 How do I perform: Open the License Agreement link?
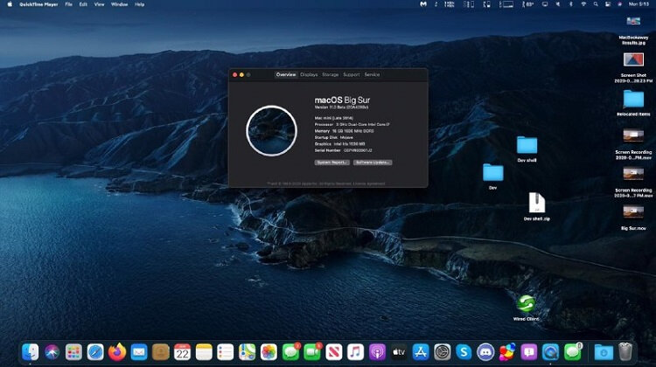[x=369, y=183]
